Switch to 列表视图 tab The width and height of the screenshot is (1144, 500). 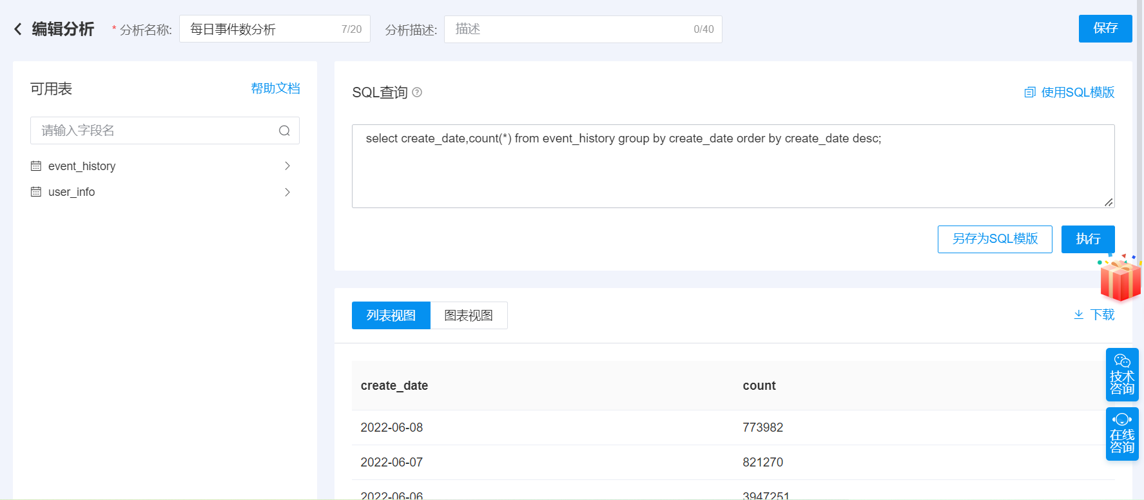tap(391, 316)
